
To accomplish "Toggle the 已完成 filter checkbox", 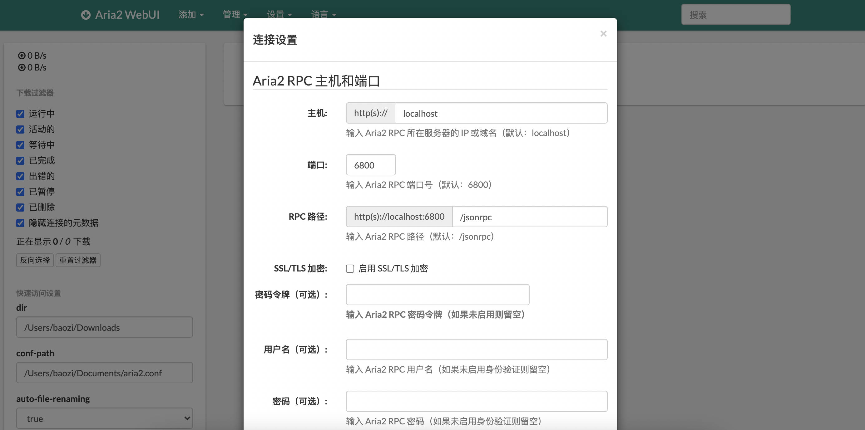I will (x=21, y=160).
